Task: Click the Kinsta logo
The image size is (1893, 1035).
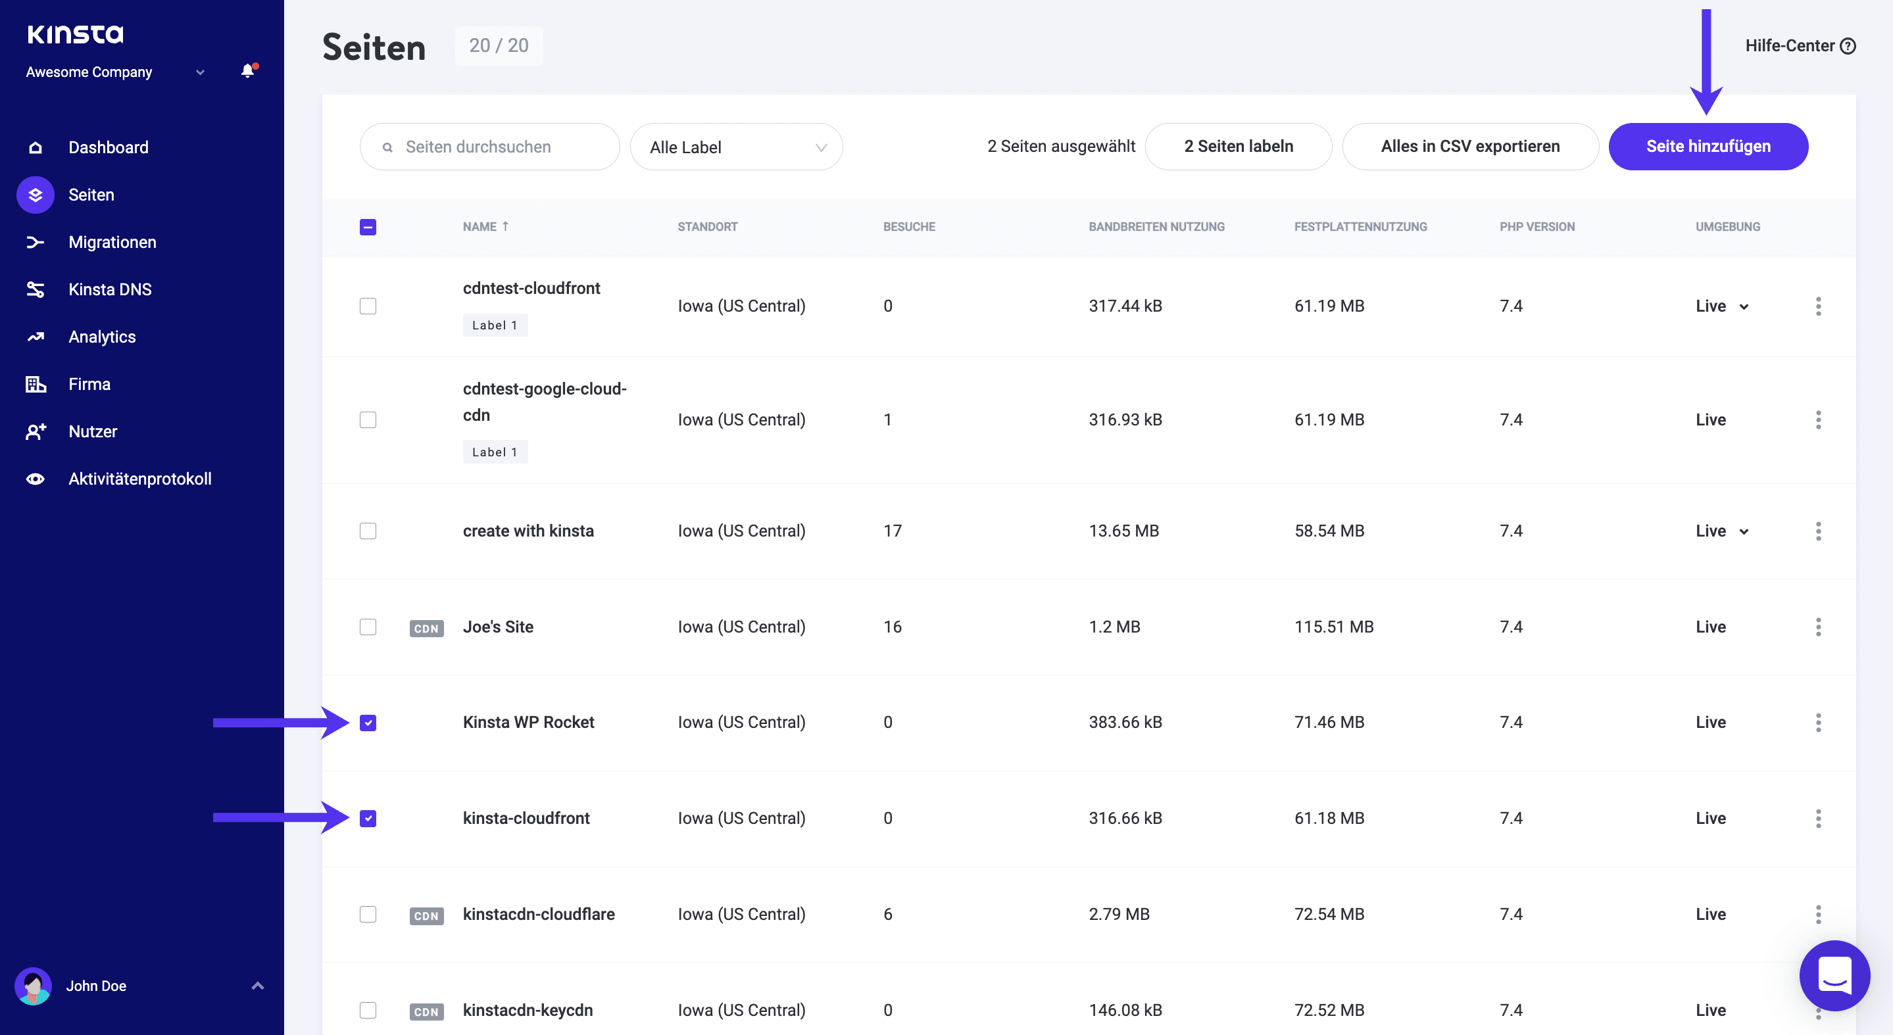Action: pyautogui.click(x=75, y=34)
